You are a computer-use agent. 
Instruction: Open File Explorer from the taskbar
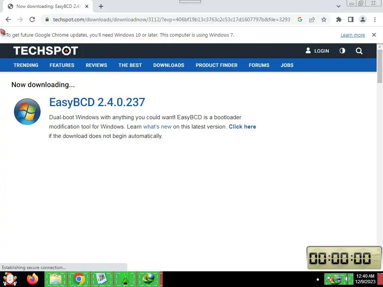(56, 279)
